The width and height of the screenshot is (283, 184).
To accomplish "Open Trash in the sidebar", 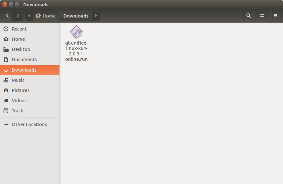I will (x=30, y=110).
